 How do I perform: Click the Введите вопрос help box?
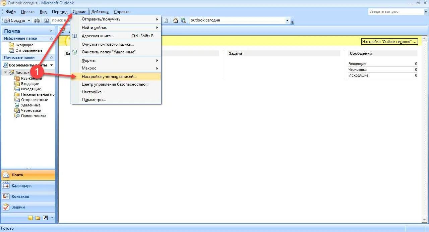click(x=395, y=12)
